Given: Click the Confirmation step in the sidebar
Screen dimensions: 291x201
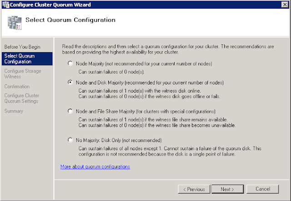Looking at the screenshot, I should (x=17, y=87).
